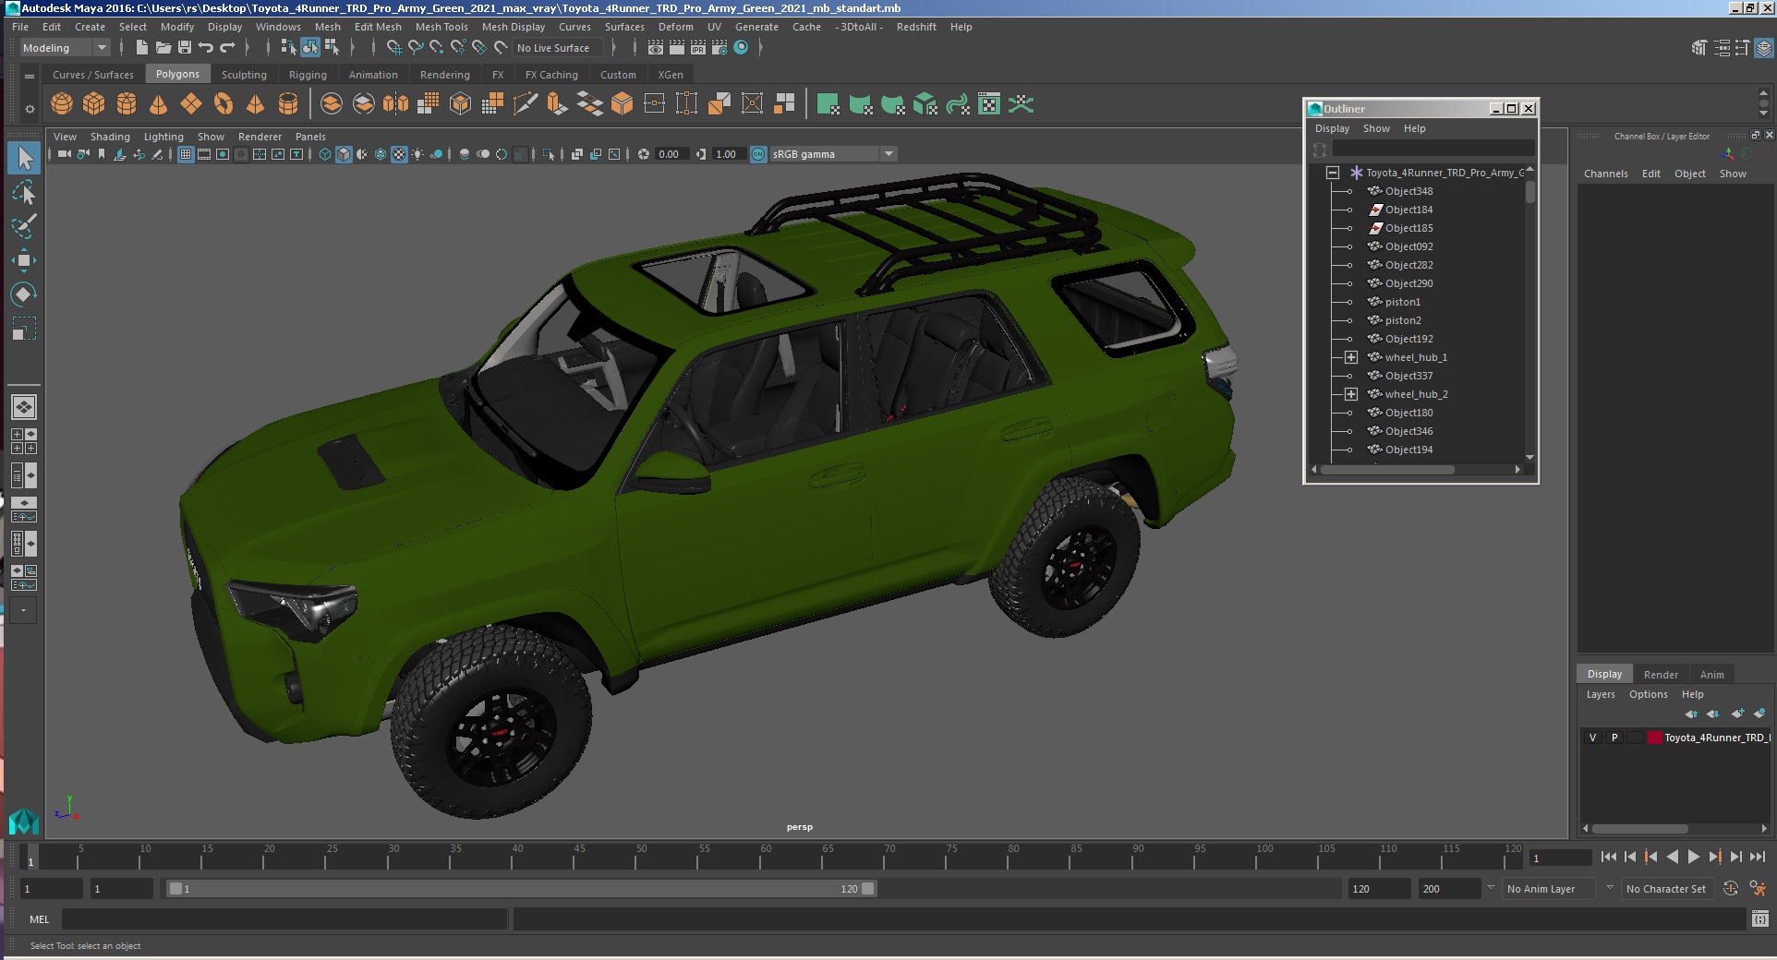Undo the last action via toolbar arrow
The width and height of the screenshot is (1777, 960).
coord(206,47)
